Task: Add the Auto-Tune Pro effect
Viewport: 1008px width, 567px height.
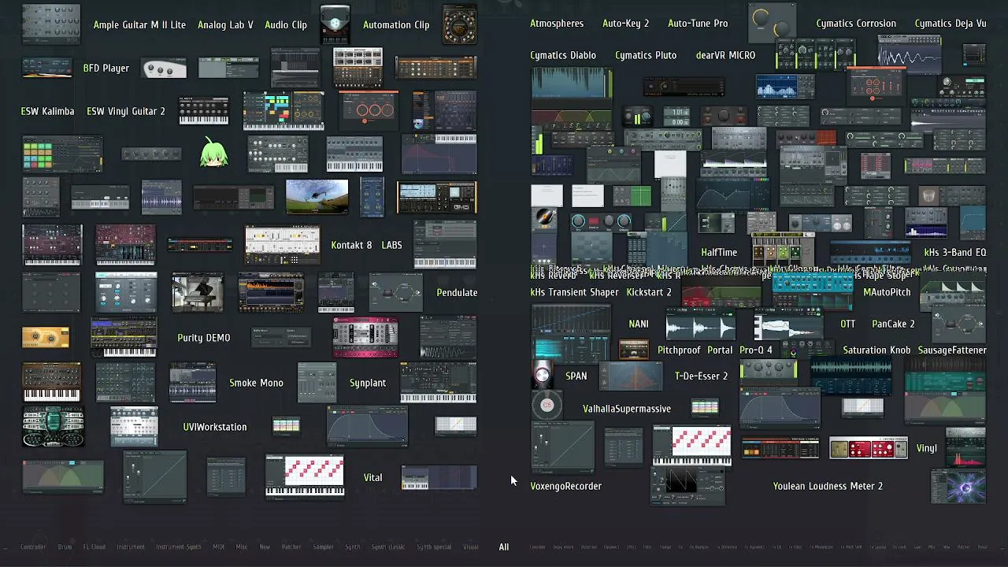Action: pos(698,24)
